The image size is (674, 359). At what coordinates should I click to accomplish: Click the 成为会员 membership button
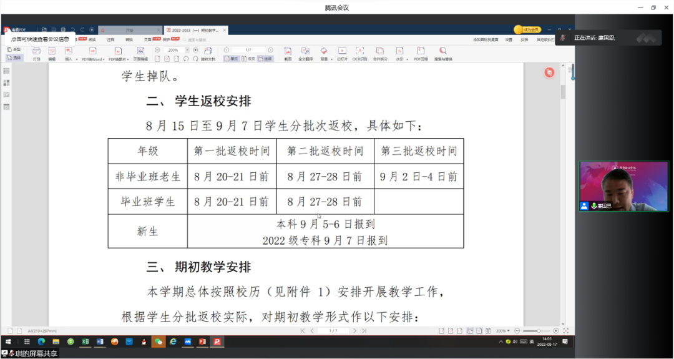(527, 30)
